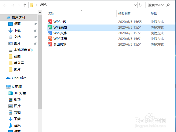Open pinned 图片 under quick access
The image size is (176, 132).
pos(17,43)
